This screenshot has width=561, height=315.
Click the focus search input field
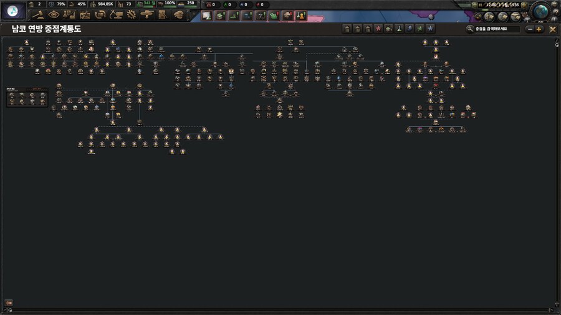(496, 29)
